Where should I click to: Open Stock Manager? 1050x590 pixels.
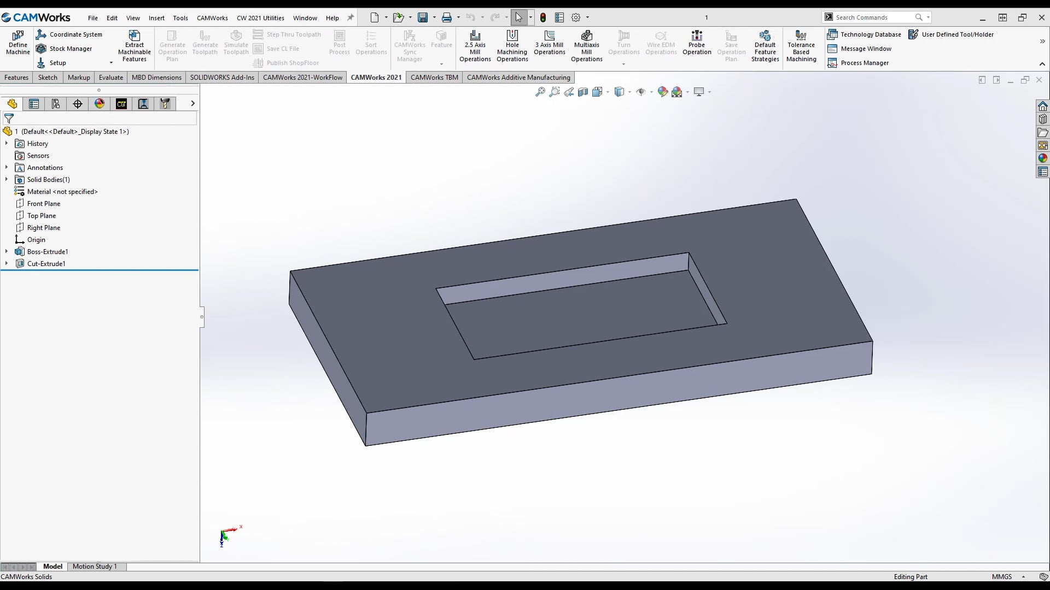pyautogui.click(x=65, y=49)
